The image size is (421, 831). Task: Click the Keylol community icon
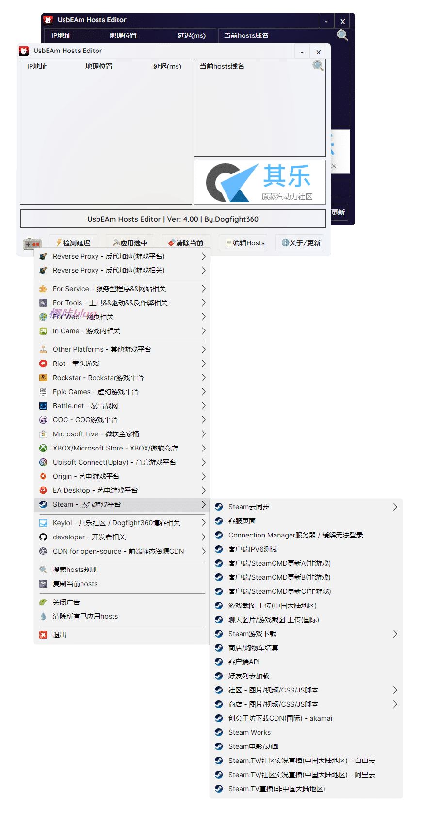(43, 523)
